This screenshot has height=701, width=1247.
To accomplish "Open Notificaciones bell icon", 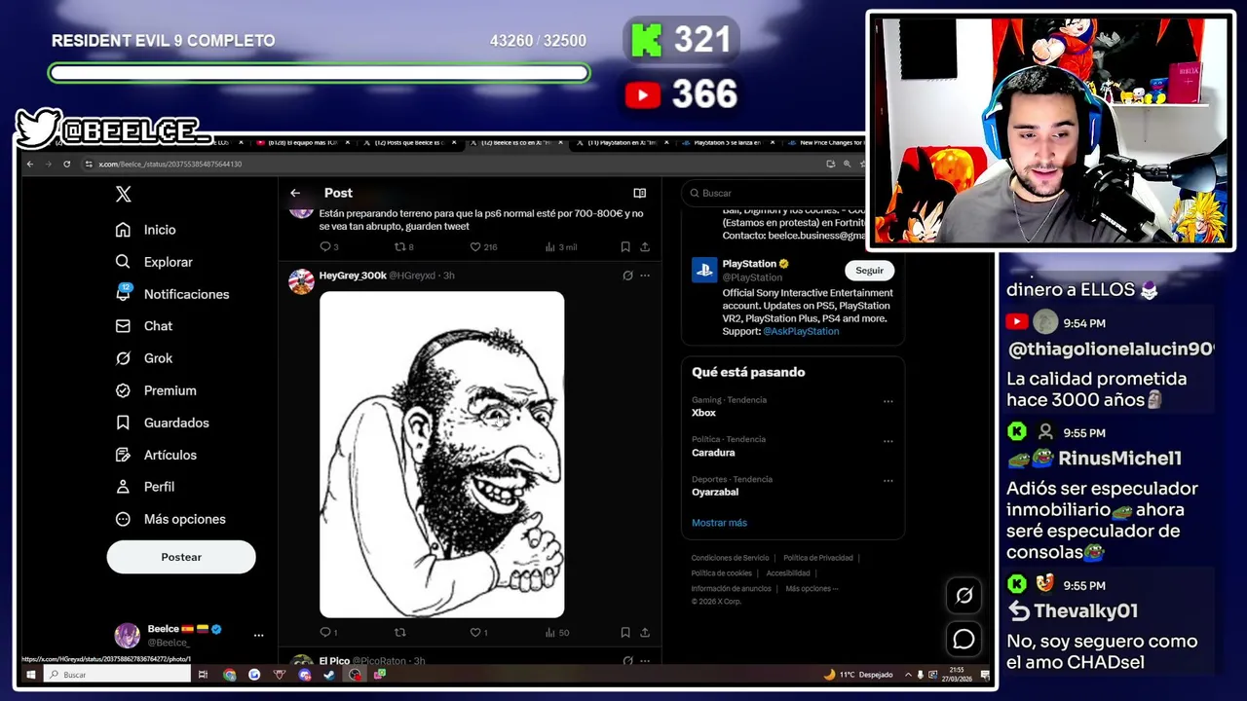I will 123,294.
